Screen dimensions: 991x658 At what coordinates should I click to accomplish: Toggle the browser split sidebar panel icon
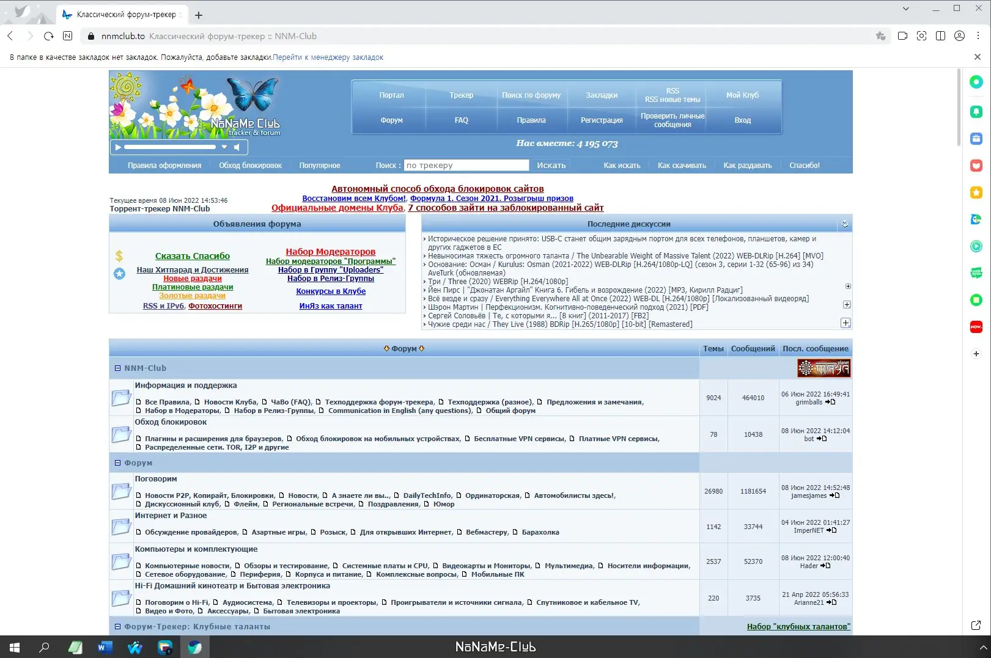tap(940, 36)
